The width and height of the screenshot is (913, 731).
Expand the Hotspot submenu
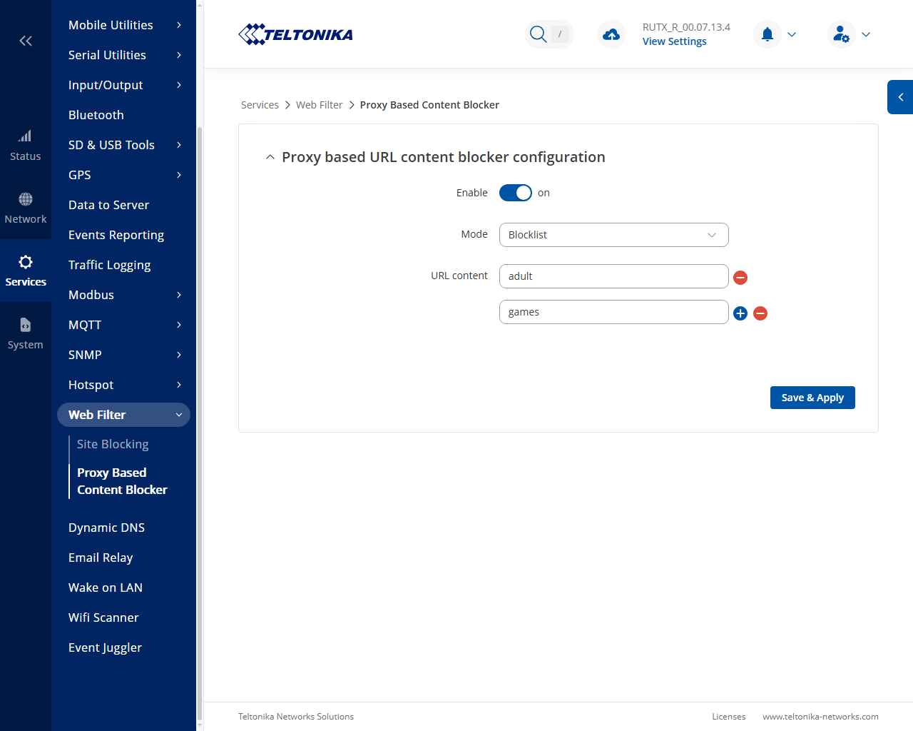124,385
